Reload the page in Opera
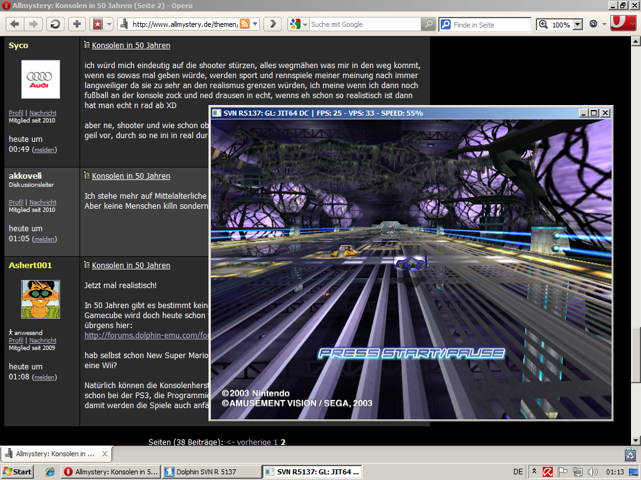 pos(55,24)
